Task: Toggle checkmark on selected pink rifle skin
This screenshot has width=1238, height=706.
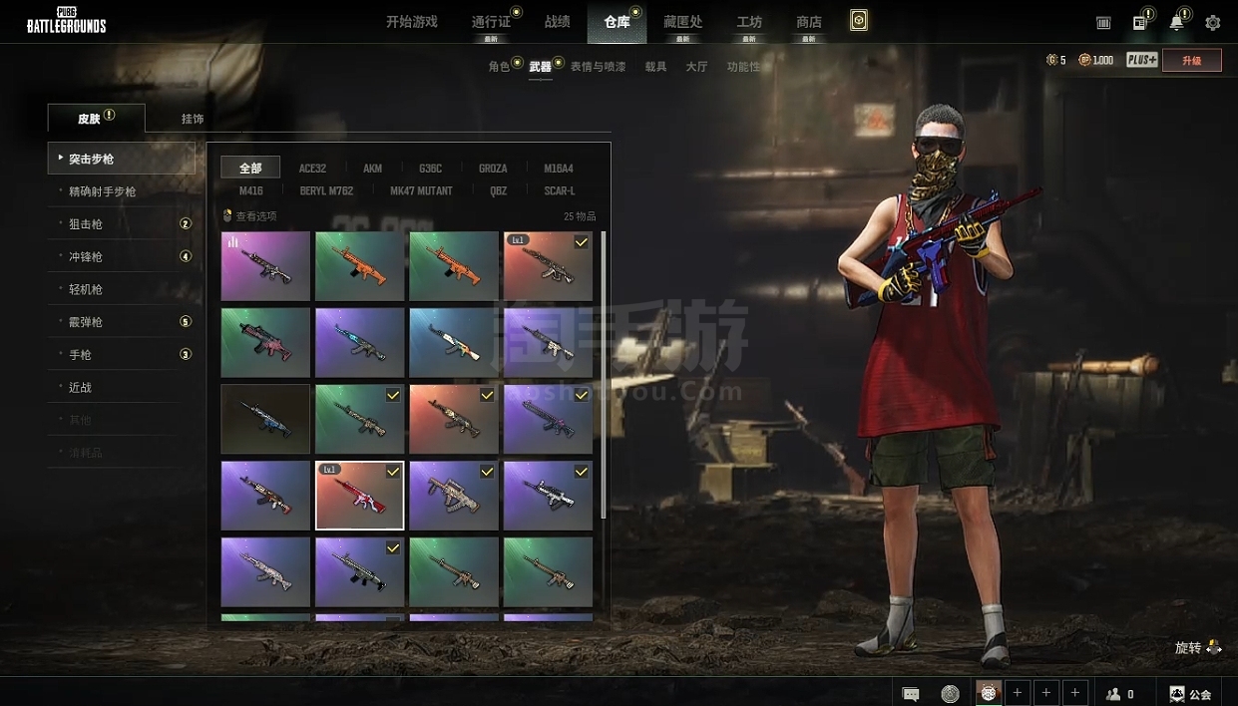Action: [393, 471]
